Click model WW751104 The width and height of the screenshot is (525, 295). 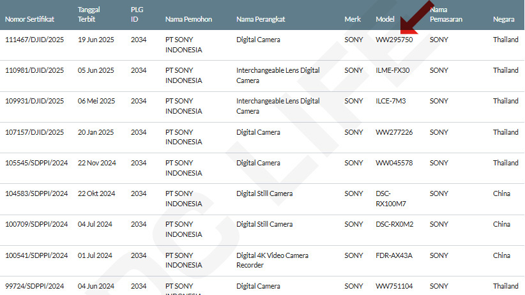pos(394,286)
